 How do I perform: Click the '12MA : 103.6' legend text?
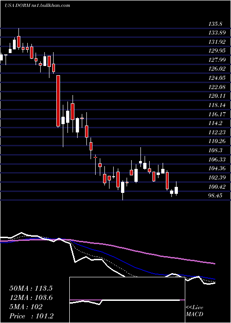(31, 298)
